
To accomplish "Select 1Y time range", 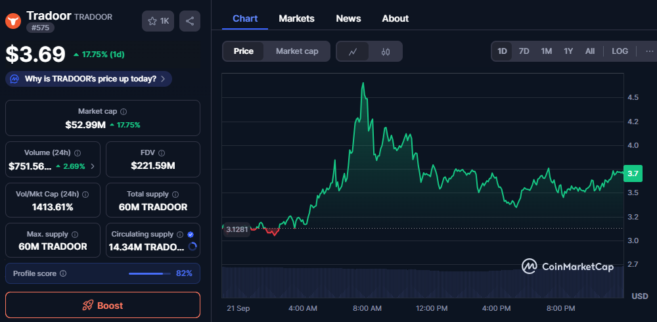I will coord(568,51).
